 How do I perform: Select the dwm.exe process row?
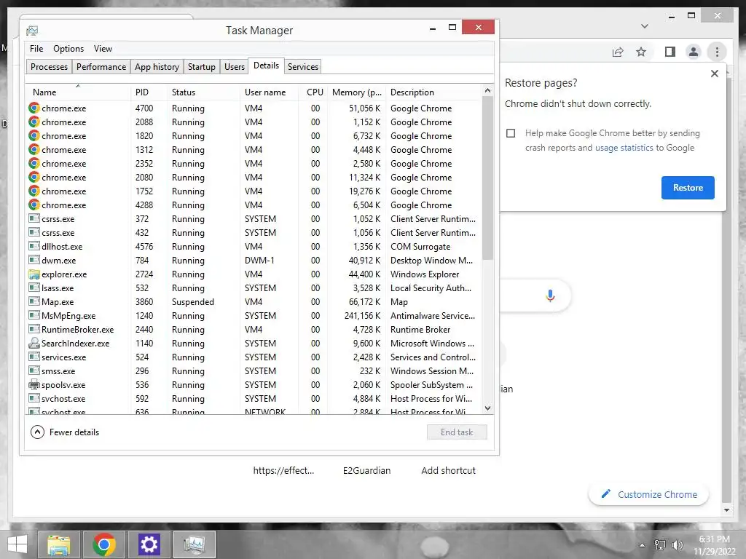click(x=254, y=261)
